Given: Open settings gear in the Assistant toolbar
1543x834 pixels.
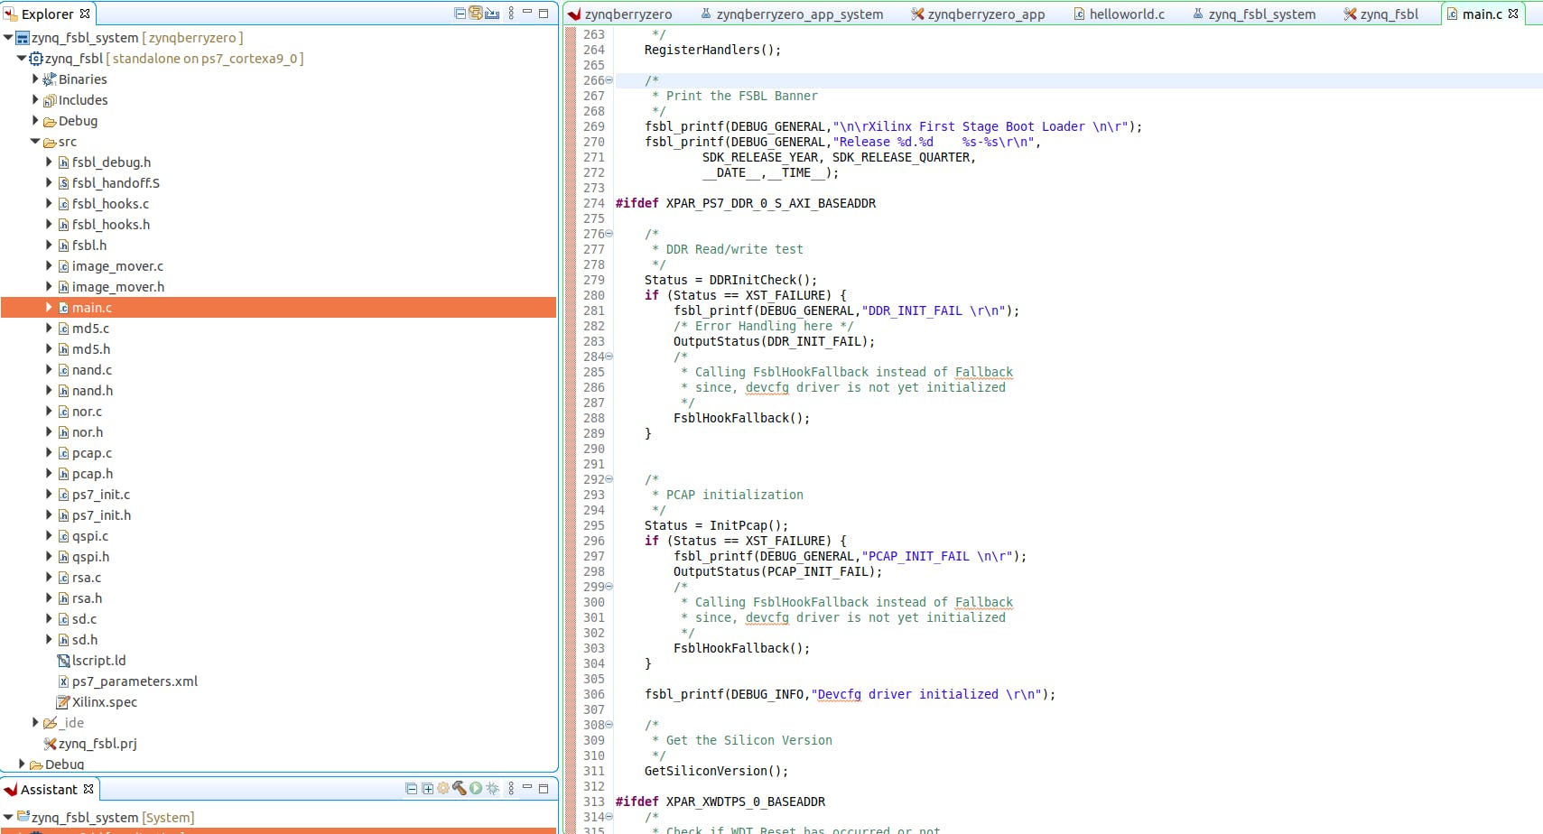Looking at the screenshot, I should click(x=443, y=789).
